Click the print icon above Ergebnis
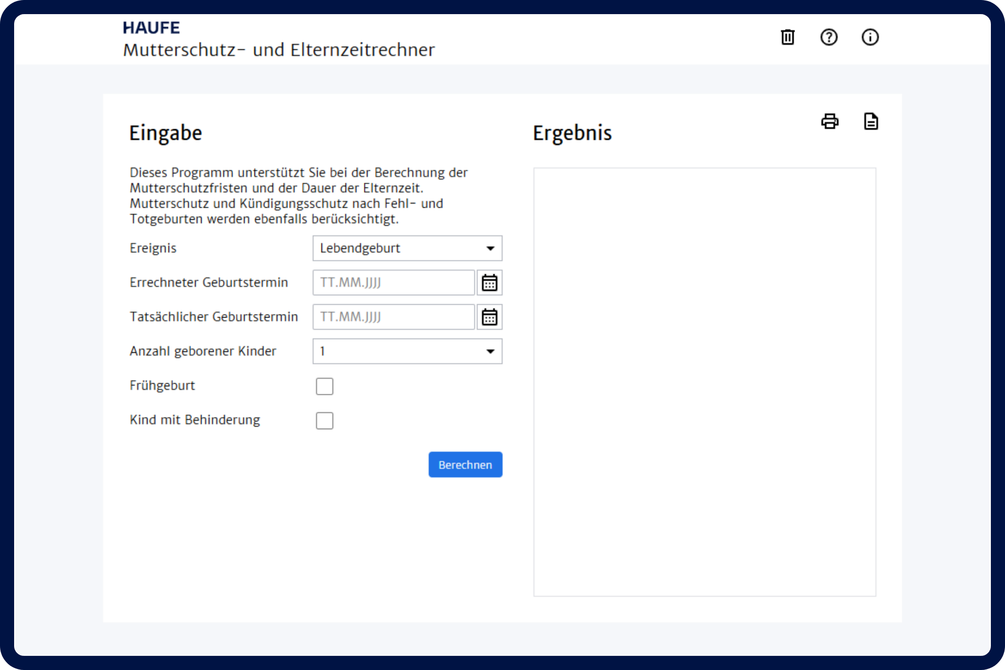1005x670 pixels. point(830,121)
